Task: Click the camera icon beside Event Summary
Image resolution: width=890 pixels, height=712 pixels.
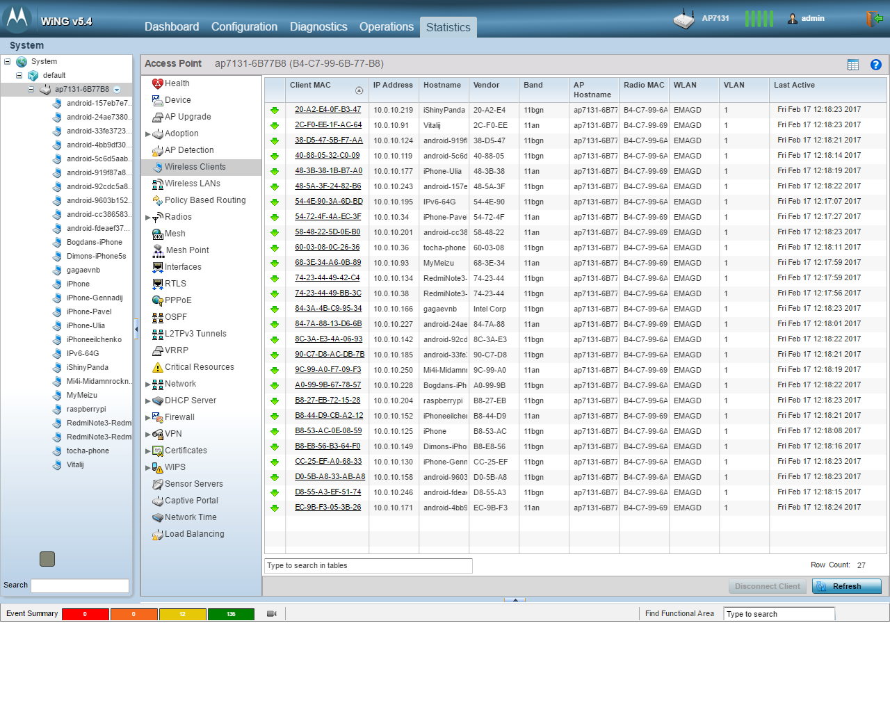Action: point(272,614)
